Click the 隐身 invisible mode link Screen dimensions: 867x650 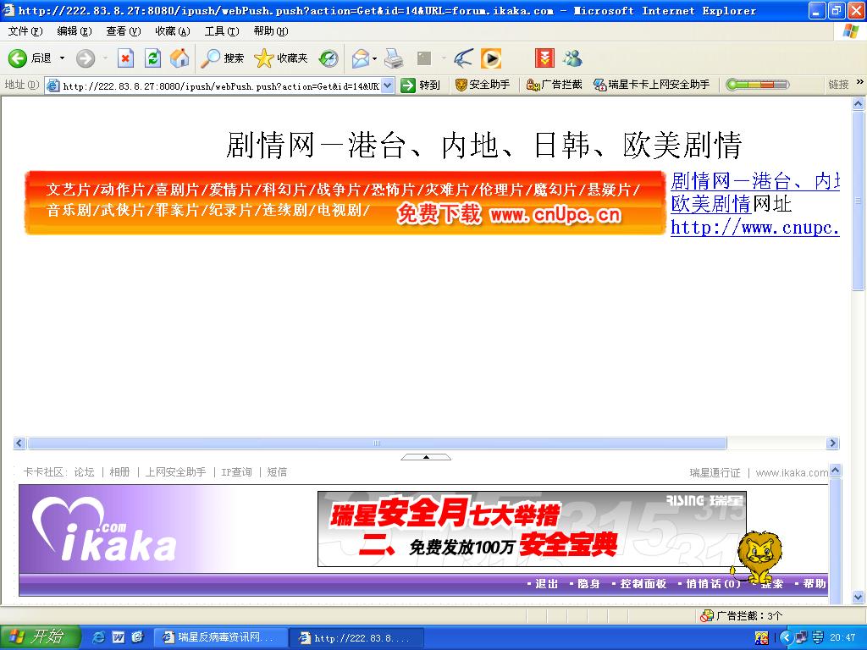click(x=588, y=584)
